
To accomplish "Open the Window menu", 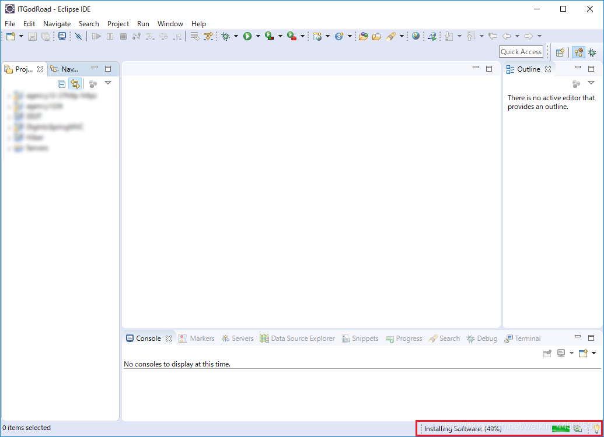I will tap(170, 24).
